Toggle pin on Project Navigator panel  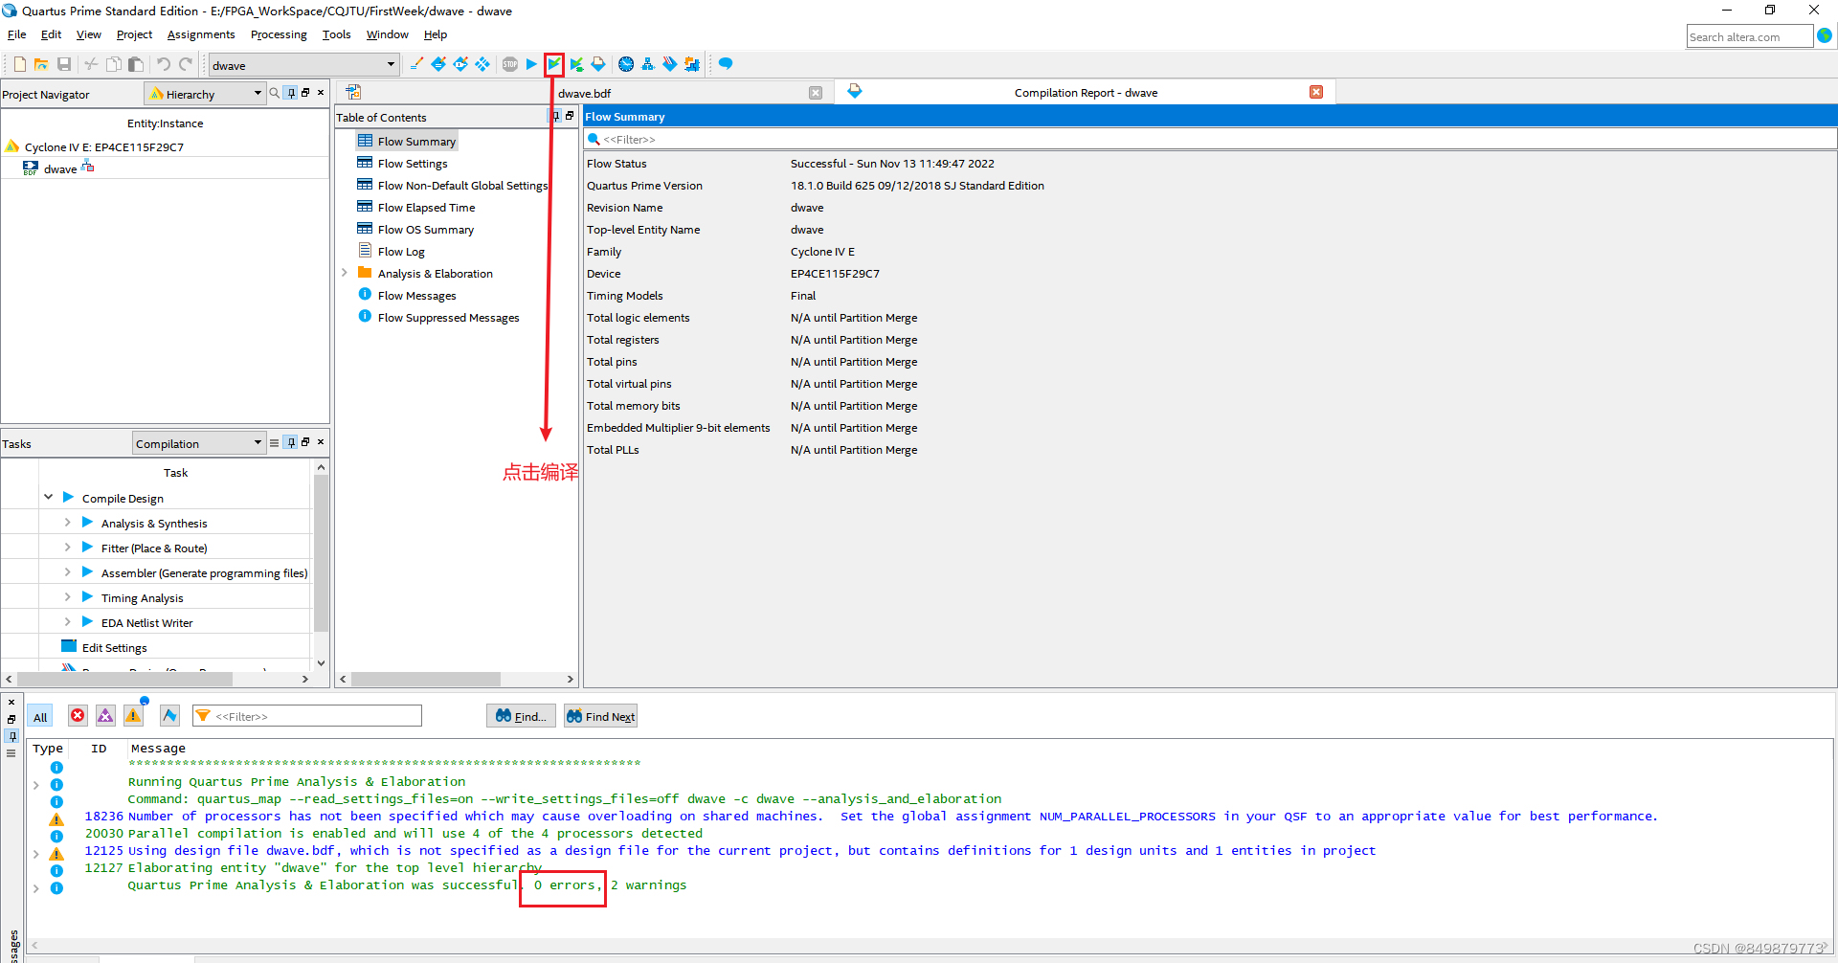(x=291, y=93)
